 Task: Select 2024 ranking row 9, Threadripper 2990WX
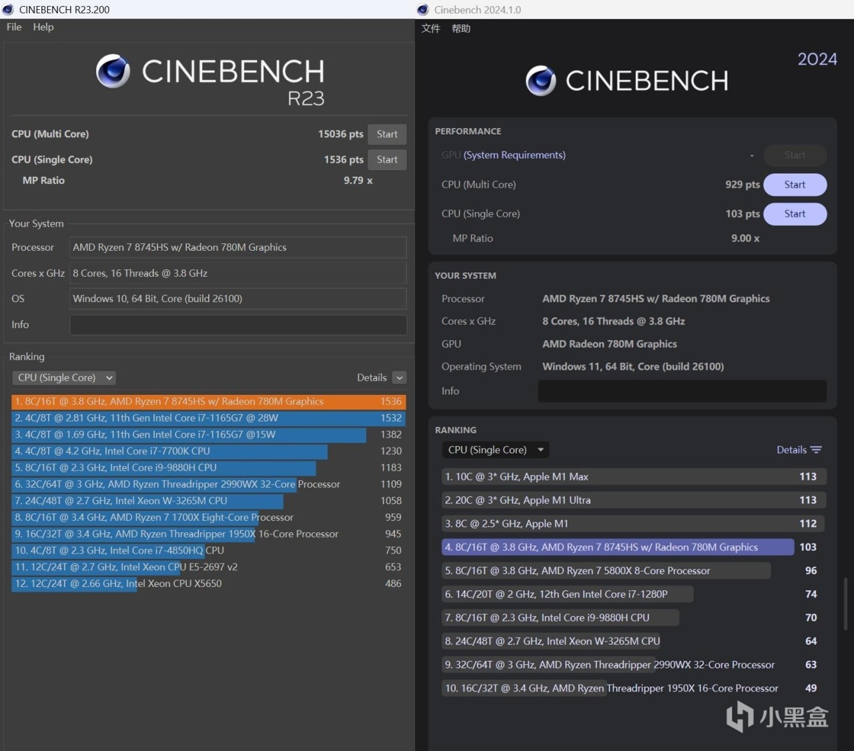coord(634,665)
